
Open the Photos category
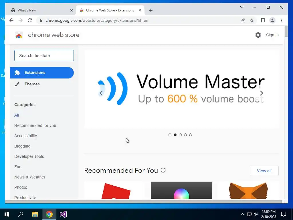click(x=21, y=187)
